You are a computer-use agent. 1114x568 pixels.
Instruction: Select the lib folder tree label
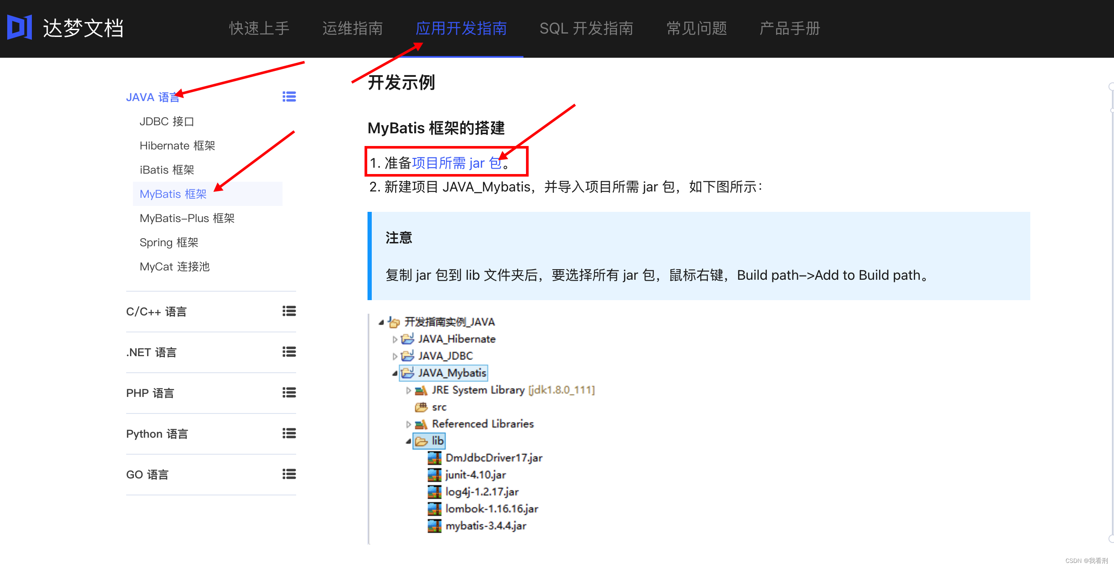point(437,441)
